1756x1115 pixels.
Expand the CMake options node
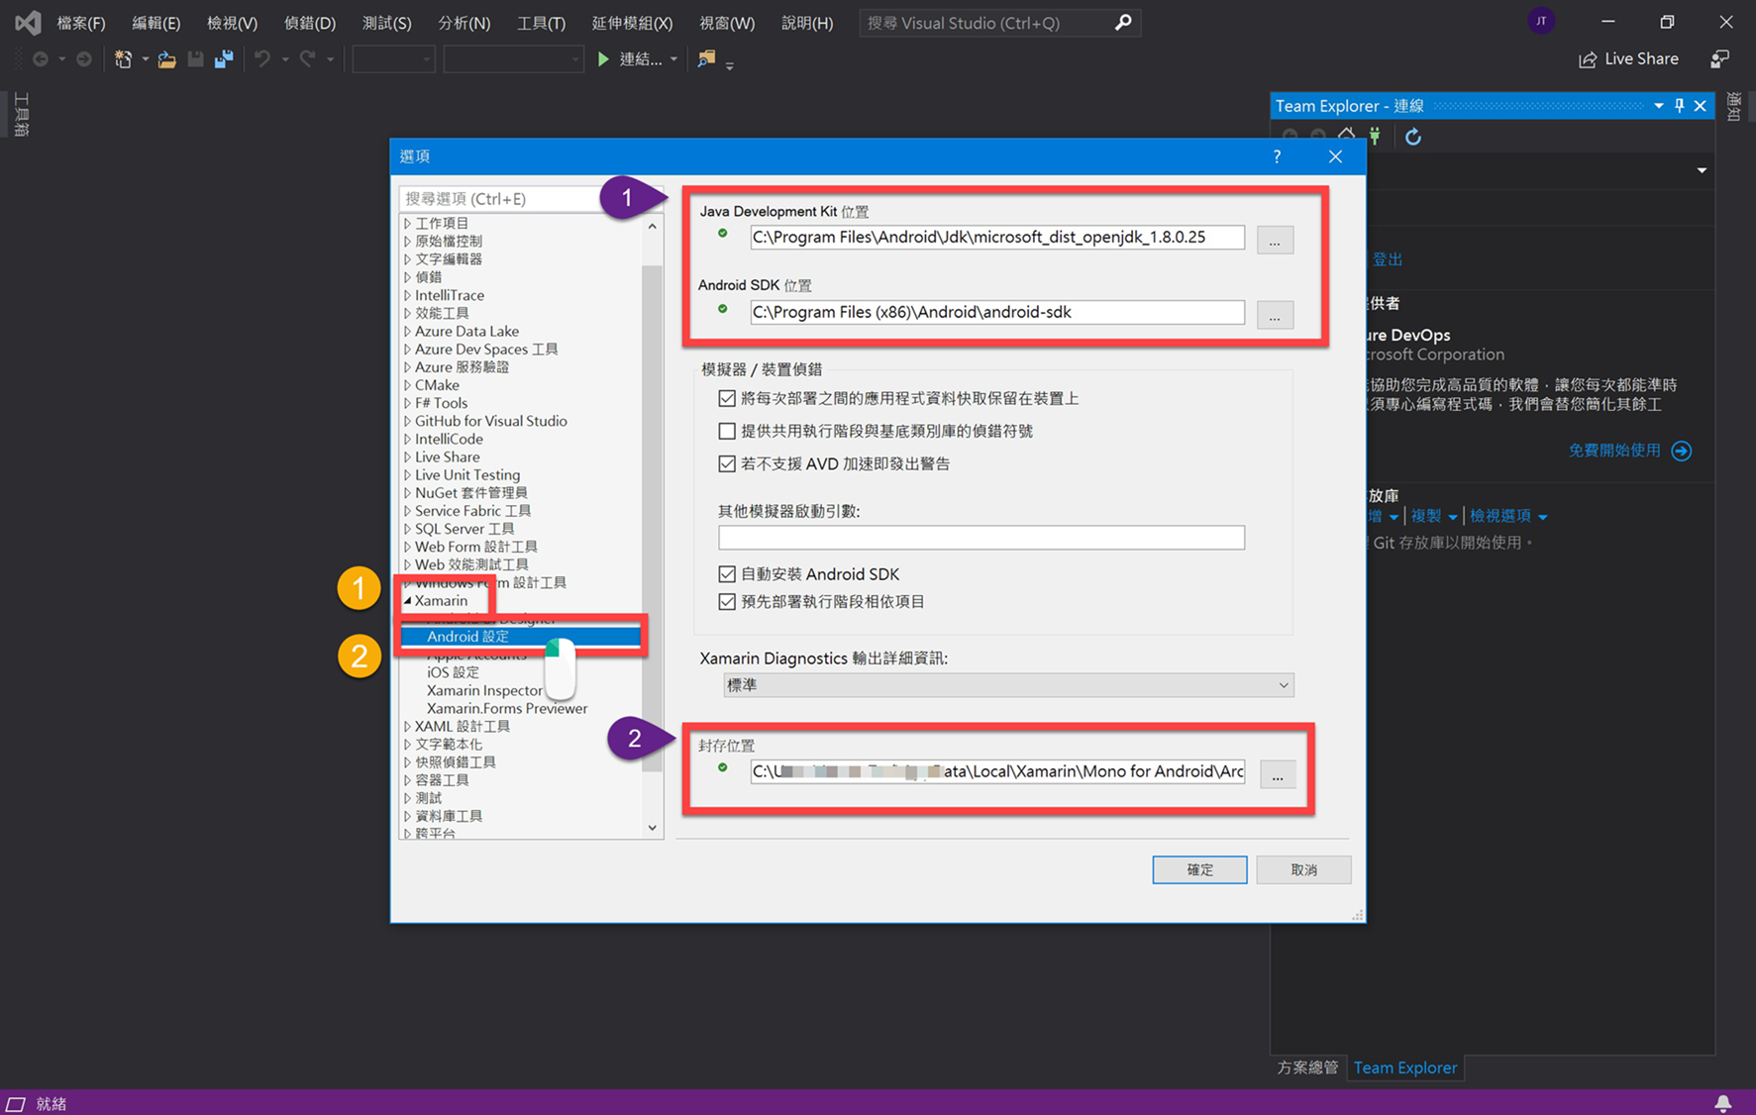pyautogui.click(x=407, y=385)
